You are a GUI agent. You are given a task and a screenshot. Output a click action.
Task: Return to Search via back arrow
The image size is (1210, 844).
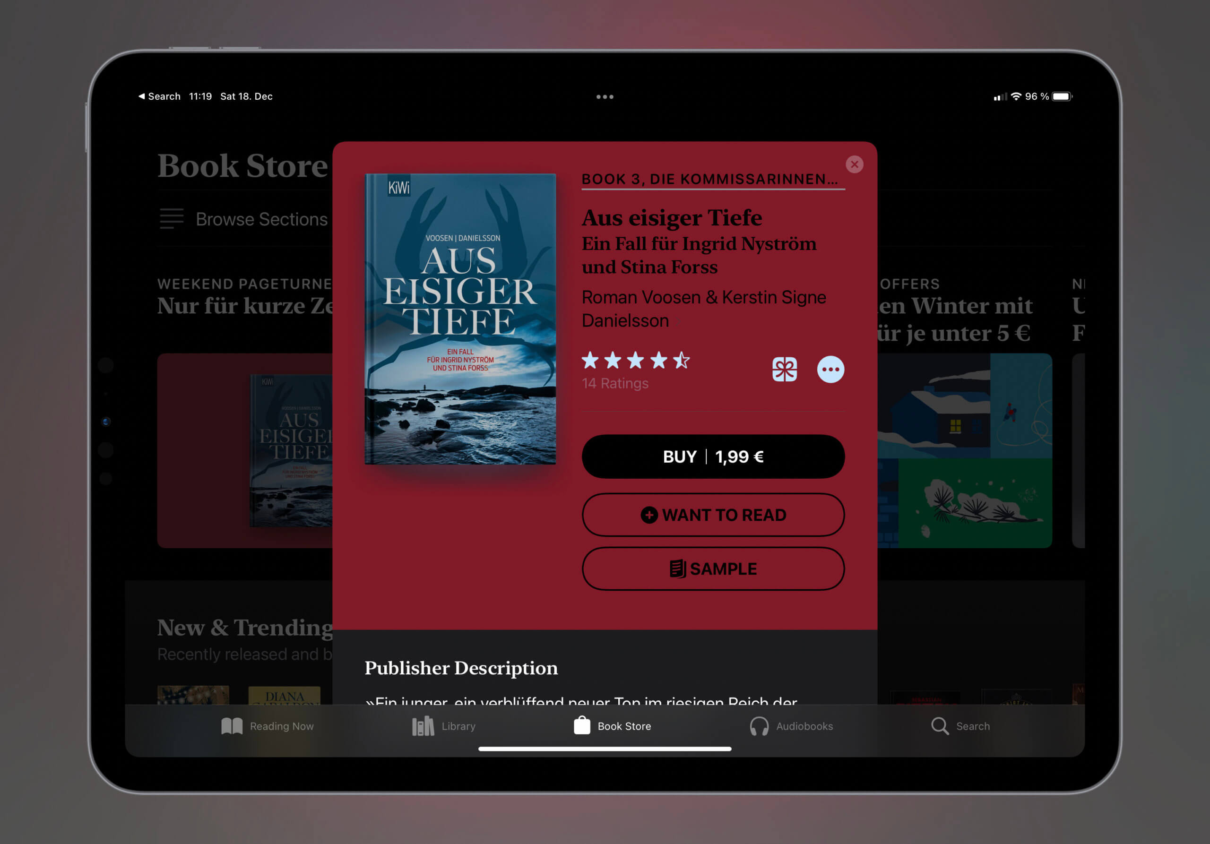coord(159,96)
